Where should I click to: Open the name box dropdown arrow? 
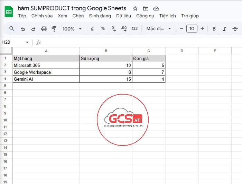pyautogui.click(x=27, y=42)
